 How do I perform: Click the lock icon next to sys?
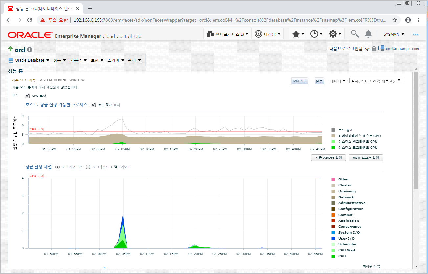pyautogui.click(x=374, y=49)
